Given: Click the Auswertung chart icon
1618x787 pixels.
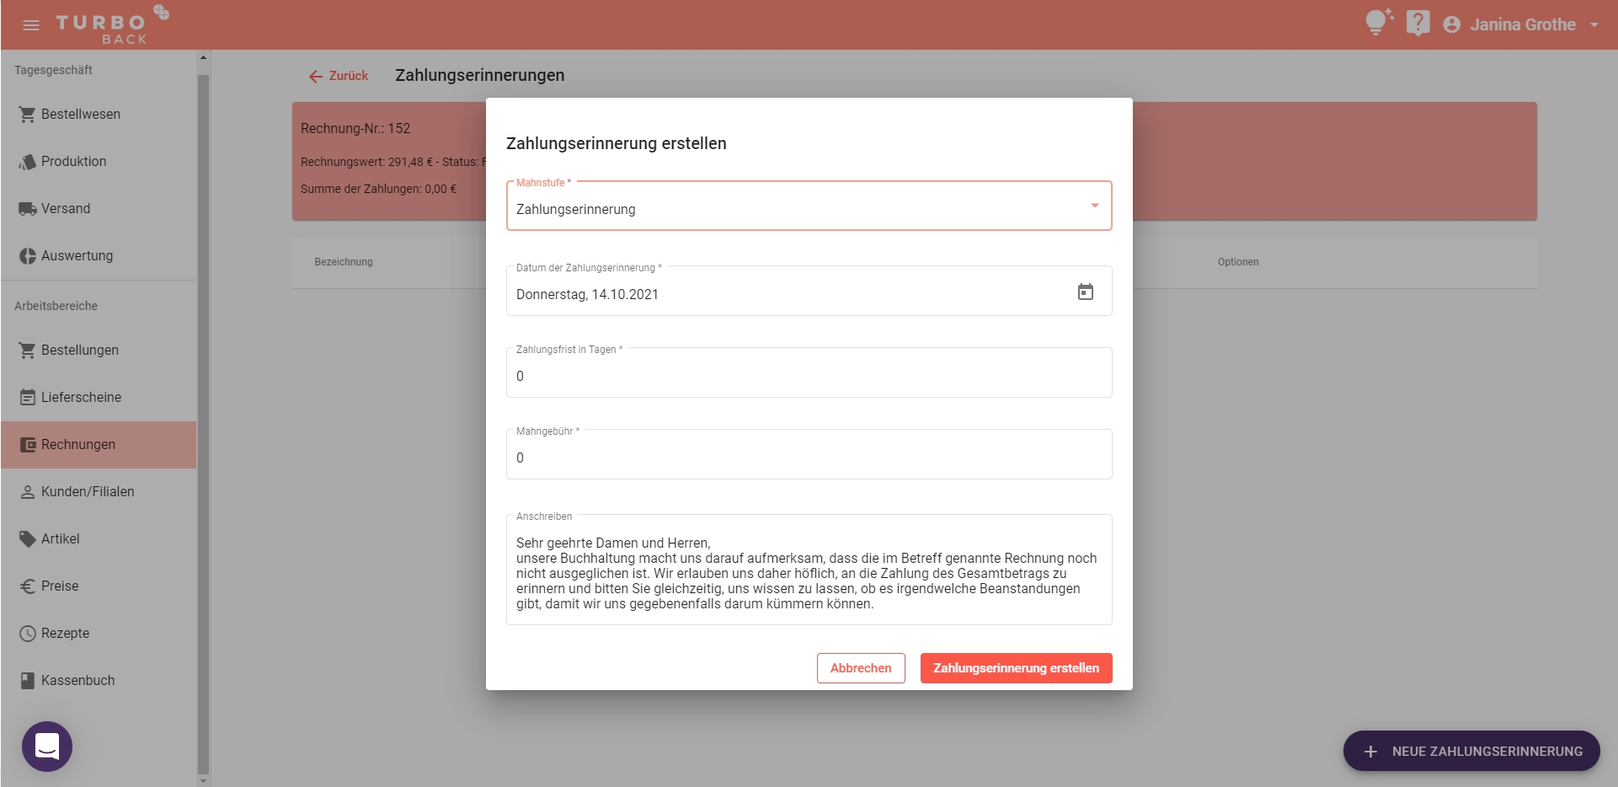Looking at the screenshot, I should pos(28,256).
